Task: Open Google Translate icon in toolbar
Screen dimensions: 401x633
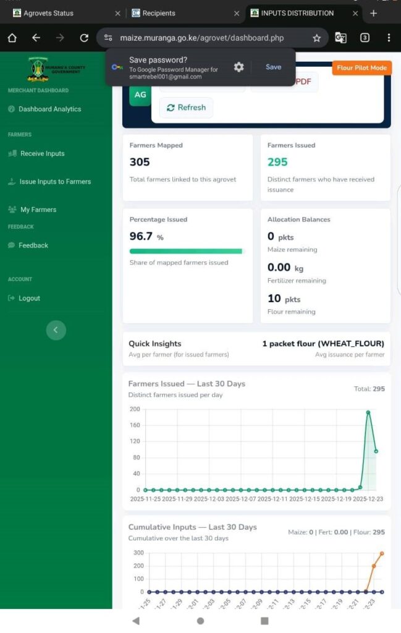Action: pos(340,38)
